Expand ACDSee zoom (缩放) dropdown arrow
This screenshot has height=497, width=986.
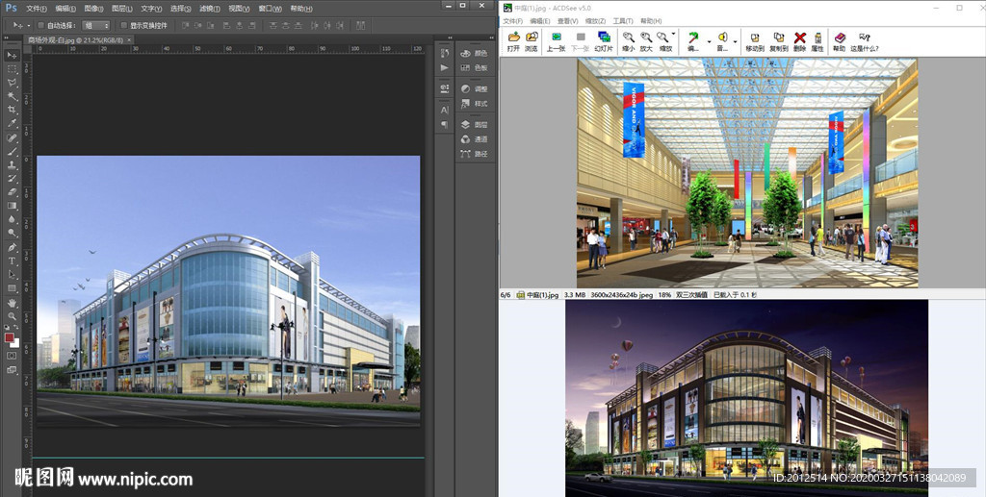pos(674,33)
